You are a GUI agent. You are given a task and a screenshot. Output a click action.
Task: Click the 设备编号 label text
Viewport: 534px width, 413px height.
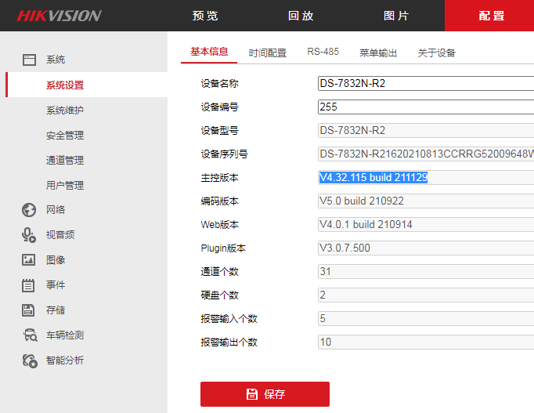tap(219, 107)
